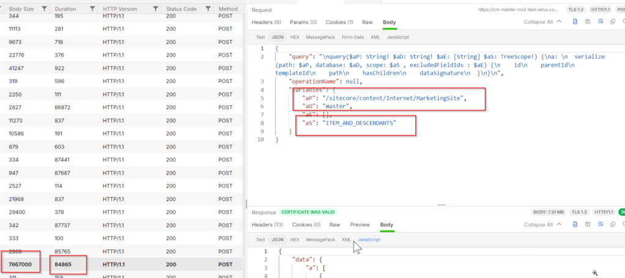Toggle word wrap in request body

click(599, 22)
